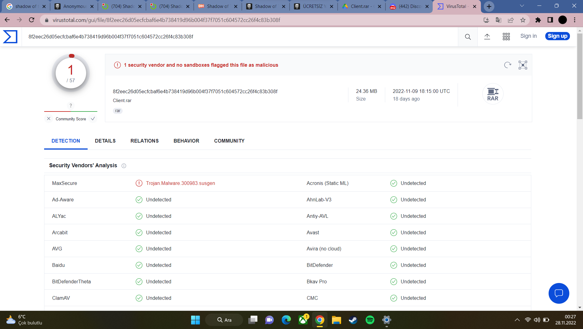Open the upload file icon
583x329 pixels.
[487, 37]
